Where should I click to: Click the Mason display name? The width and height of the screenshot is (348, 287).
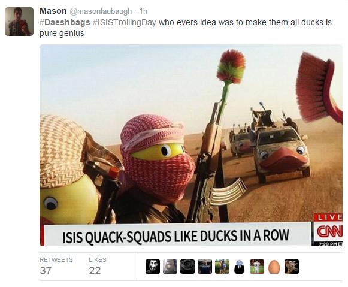tap(53, 11)
